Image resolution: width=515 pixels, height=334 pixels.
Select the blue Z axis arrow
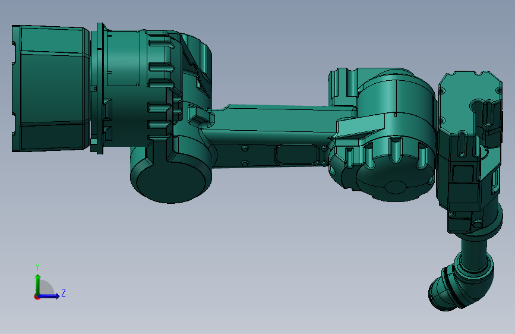point(49,296)
